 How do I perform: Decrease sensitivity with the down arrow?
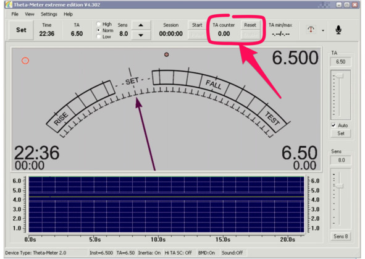(x=141, y=35)
